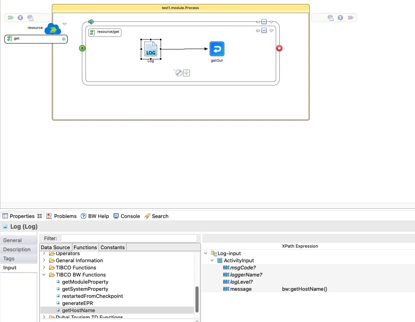The height and width of the screenshot is (322, 415).
Task: Open the Constants tab
Action: tap(112, 247)
